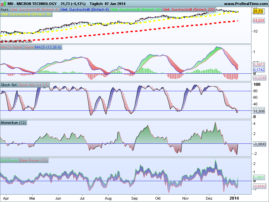
Task: Click the Bear Power (13) label
Action: point(34,160)
